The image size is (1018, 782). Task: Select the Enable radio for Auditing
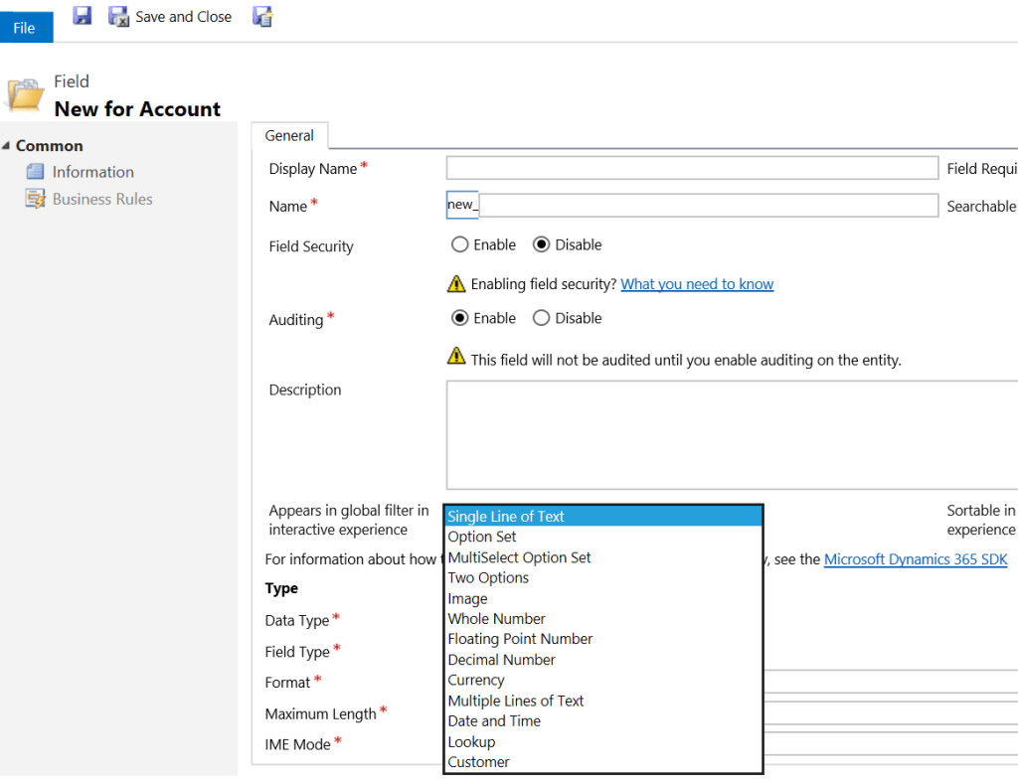[x=459, y=317]
